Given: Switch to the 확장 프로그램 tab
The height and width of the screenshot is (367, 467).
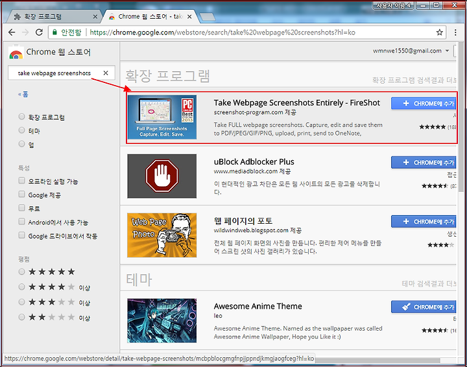Looking at the screenshot, I should pos(54,17).
